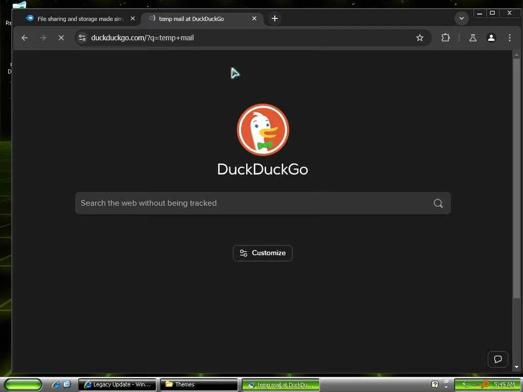Image resolution: width=523 pixels, height=392 pixels.
Task: Switch to the Themes folder taskbar button
Action: click(199, 385)
